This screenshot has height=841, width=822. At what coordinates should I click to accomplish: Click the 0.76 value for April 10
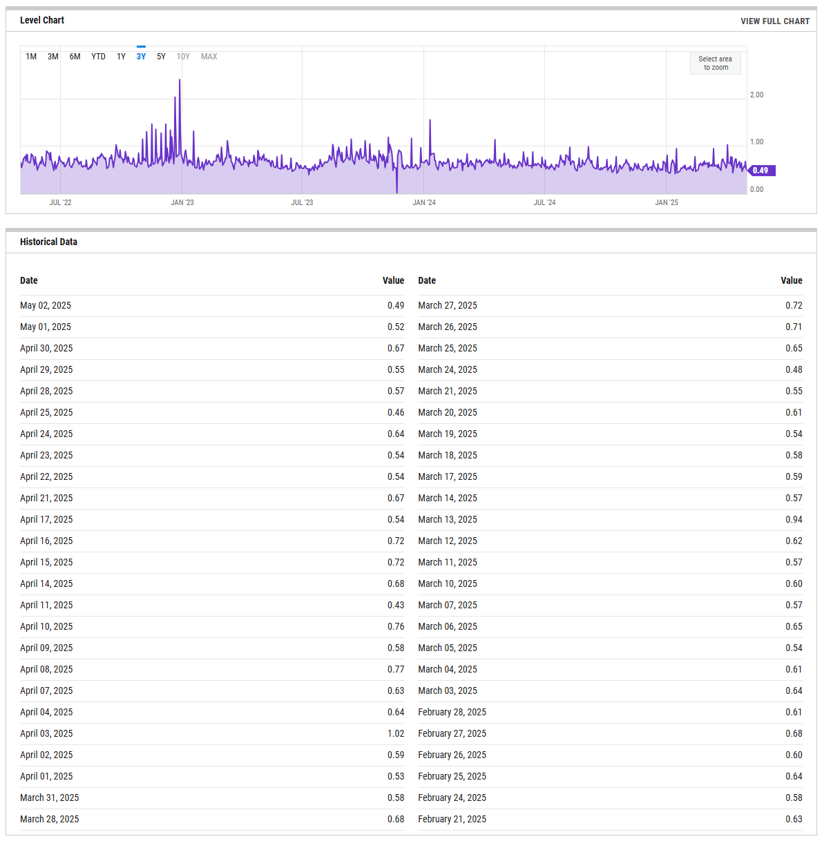click(396, 626)
